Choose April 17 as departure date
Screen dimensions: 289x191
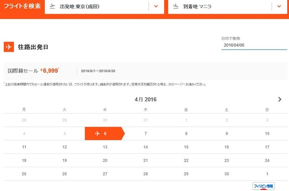pyautogui.click(x=267, y=147)
